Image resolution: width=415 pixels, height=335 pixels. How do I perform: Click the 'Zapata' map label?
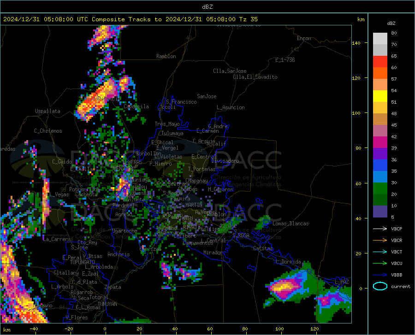(113, 287)
